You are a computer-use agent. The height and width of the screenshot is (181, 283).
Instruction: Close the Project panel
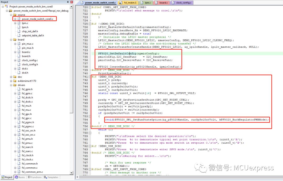pyautogui.click(x=72, y=2)
